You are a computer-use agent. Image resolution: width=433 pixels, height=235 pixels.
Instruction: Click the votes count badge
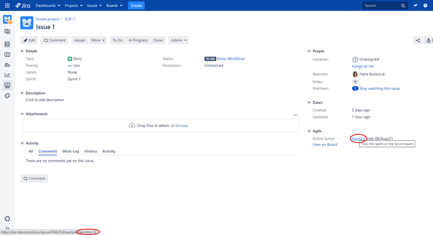pyautogui.click(x=355, y=82)
